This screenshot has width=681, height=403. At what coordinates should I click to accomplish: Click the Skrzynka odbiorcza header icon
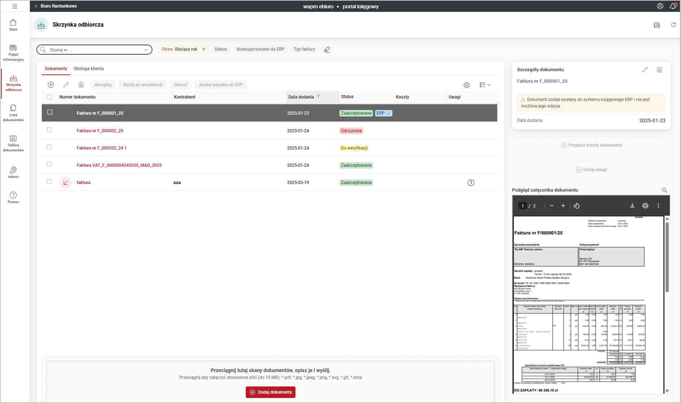(x=41, y=25)
